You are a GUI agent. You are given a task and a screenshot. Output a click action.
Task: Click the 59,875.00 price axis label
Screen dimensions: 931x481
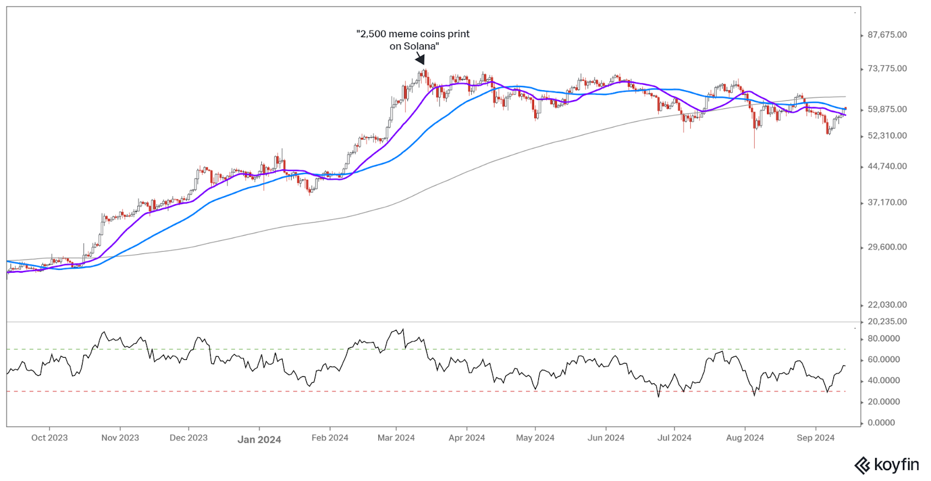coord(887,109)
